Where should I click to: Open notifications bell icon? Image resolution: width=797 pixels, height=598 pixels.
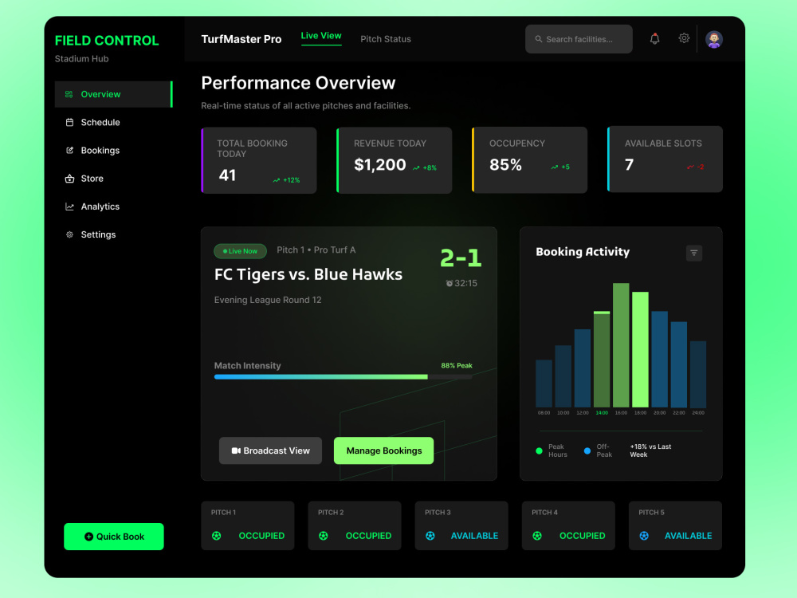(x=654, y=38)
